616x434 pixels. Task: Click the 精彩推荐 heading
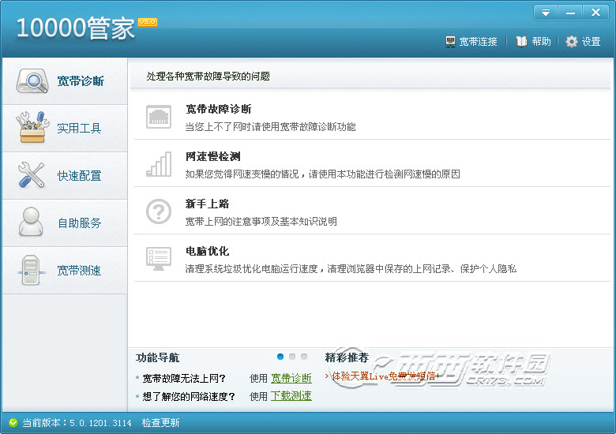[x=347, y=357]
